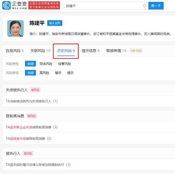Image resolution: width=175 pixels, height=174 pixels.
Task: Select 高风险 risk level filter
Action: click(44, 73)
